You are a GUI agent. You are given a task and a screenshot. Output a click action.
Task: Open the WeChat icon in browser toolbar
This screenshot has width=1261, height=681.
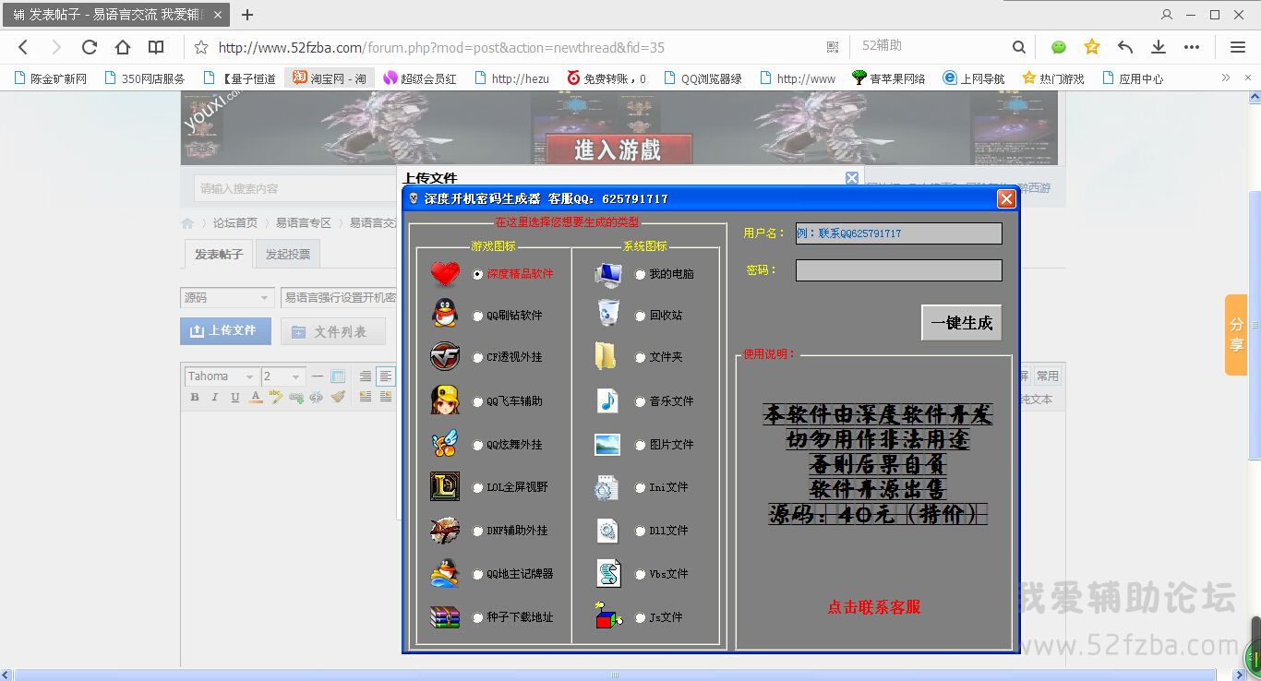1059,47
